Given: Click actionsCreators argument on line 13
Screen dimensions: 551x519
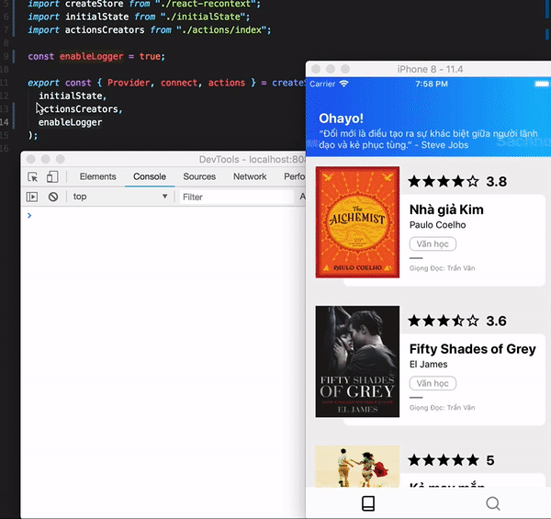Looking at the screenshot, I should tap(78, 109).
